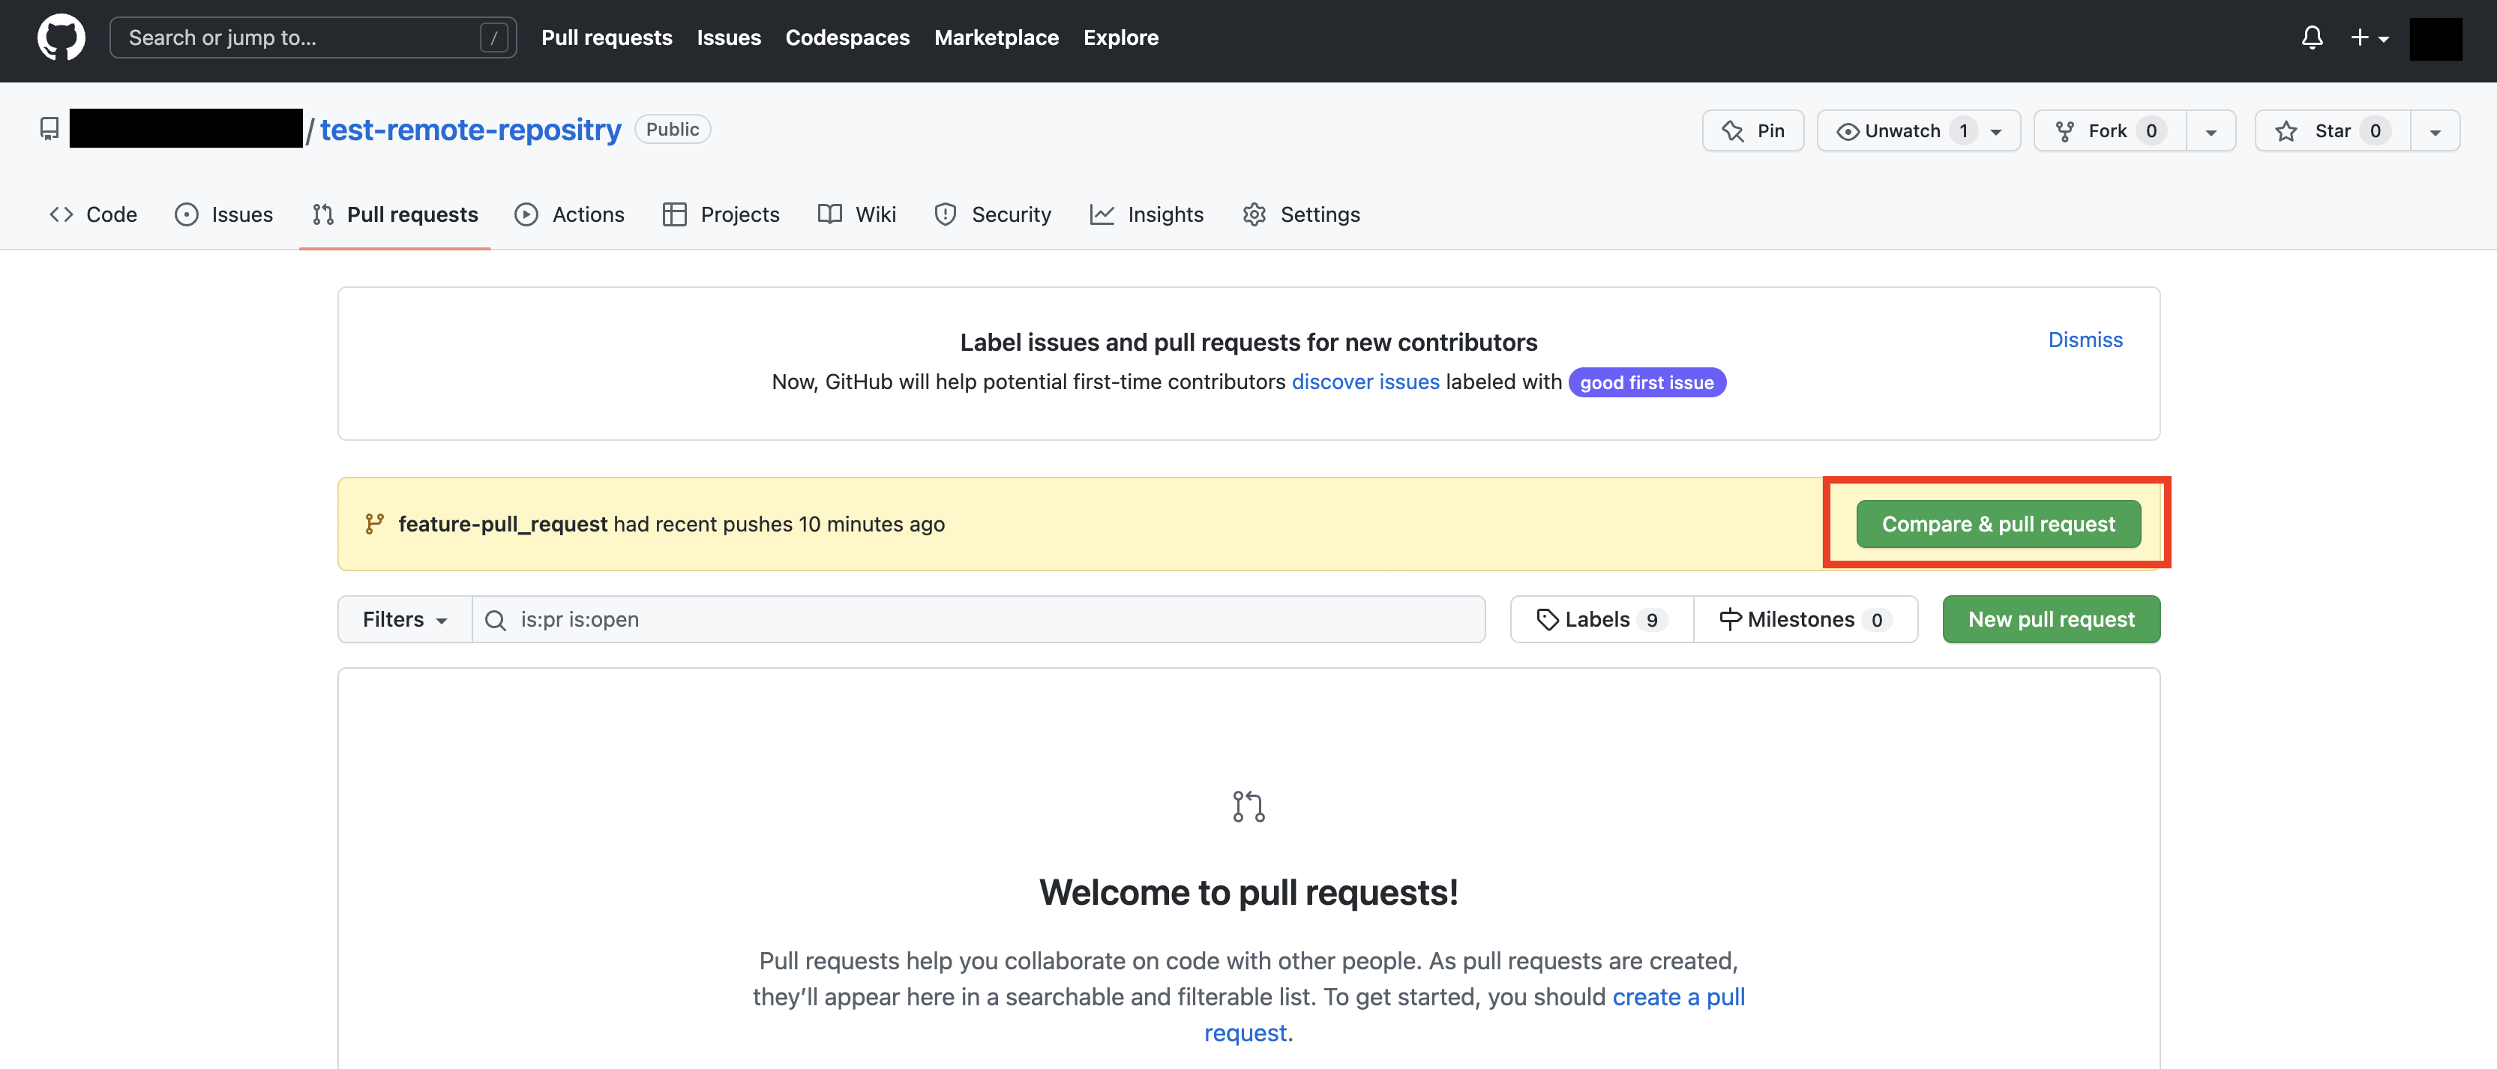The height and width of the screenshot is (1069, 2497).
Task: Click the good first issue label
Action: pyautogui.click(x=1647, y=383)
